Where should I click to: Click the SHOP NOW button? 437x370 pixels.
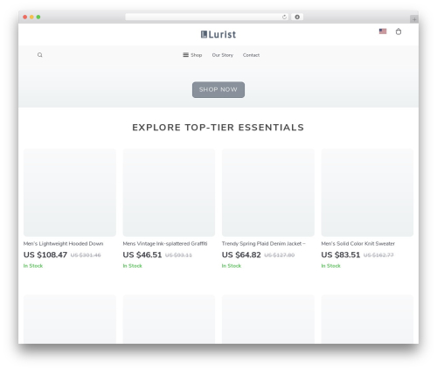coord(218,89)
